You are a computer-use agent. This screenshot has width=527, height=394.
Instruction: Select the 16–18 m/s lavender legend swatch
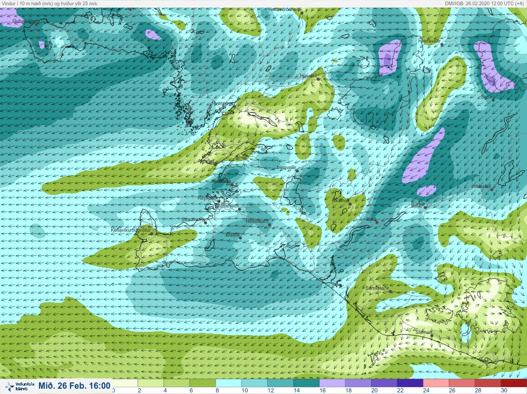[x=331, y=383]
